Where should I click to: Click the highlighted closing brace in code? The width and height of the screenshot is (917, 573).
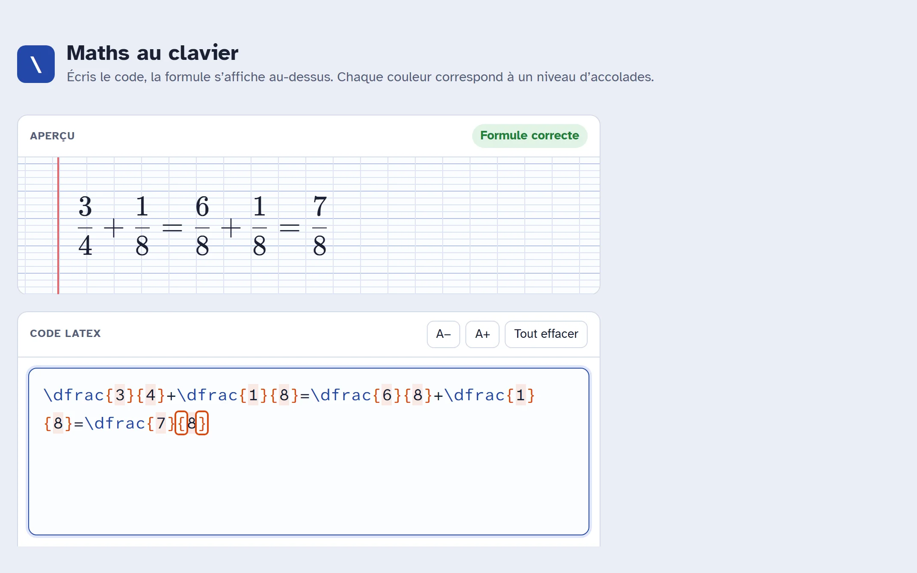tap(202, 423)
